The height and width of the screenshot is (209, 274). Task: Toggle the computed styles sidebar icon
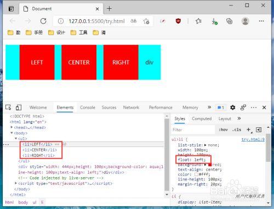[259, 129]
